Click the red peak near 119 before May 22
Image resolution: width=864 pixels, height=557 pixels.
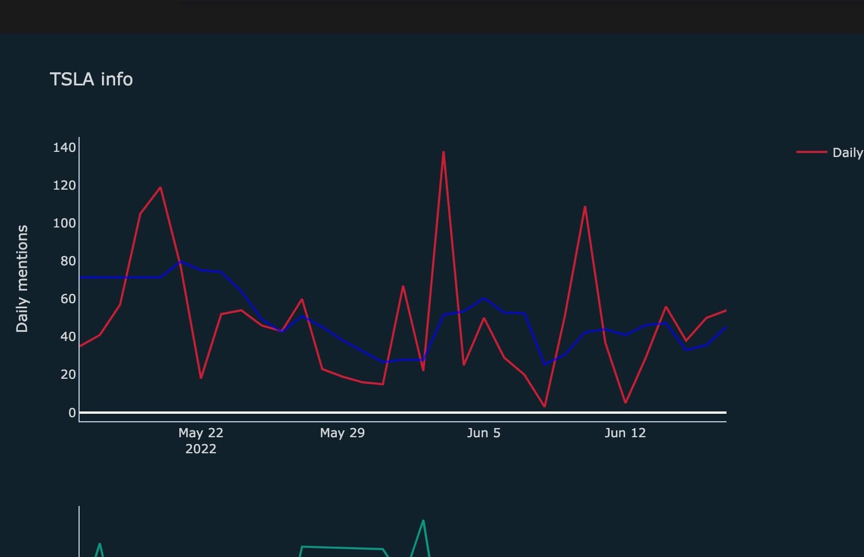click(160, 187)
